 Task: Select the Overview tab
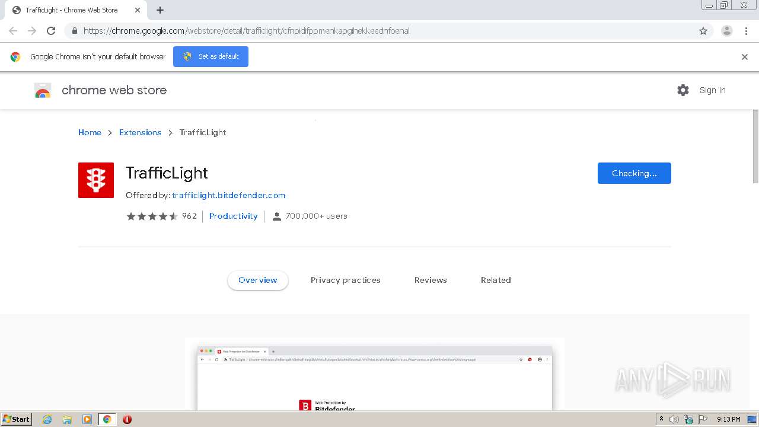click(x=258, y=280)
